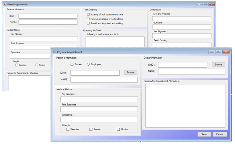This screenshot has width=235, height=149.
Task: Tick Smoke checkbox in Dental Appointment window
Action: [37, 65]
